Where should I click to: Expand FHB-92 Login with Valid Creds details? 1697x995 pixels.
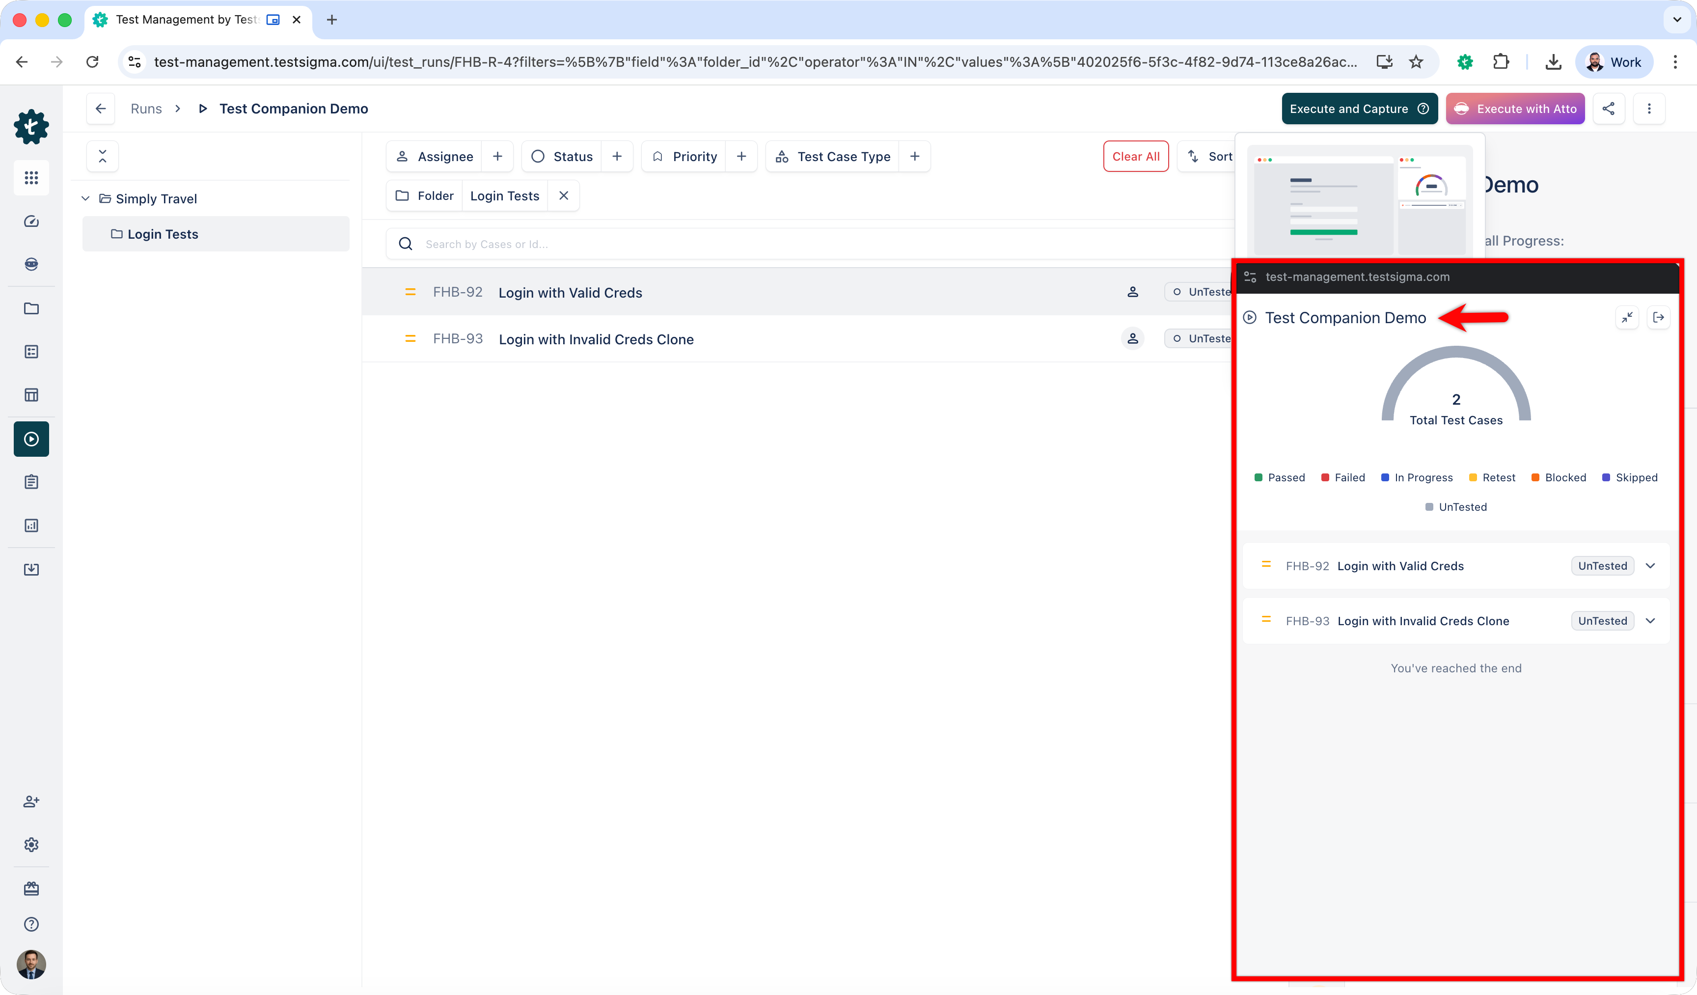(1650, 566)
